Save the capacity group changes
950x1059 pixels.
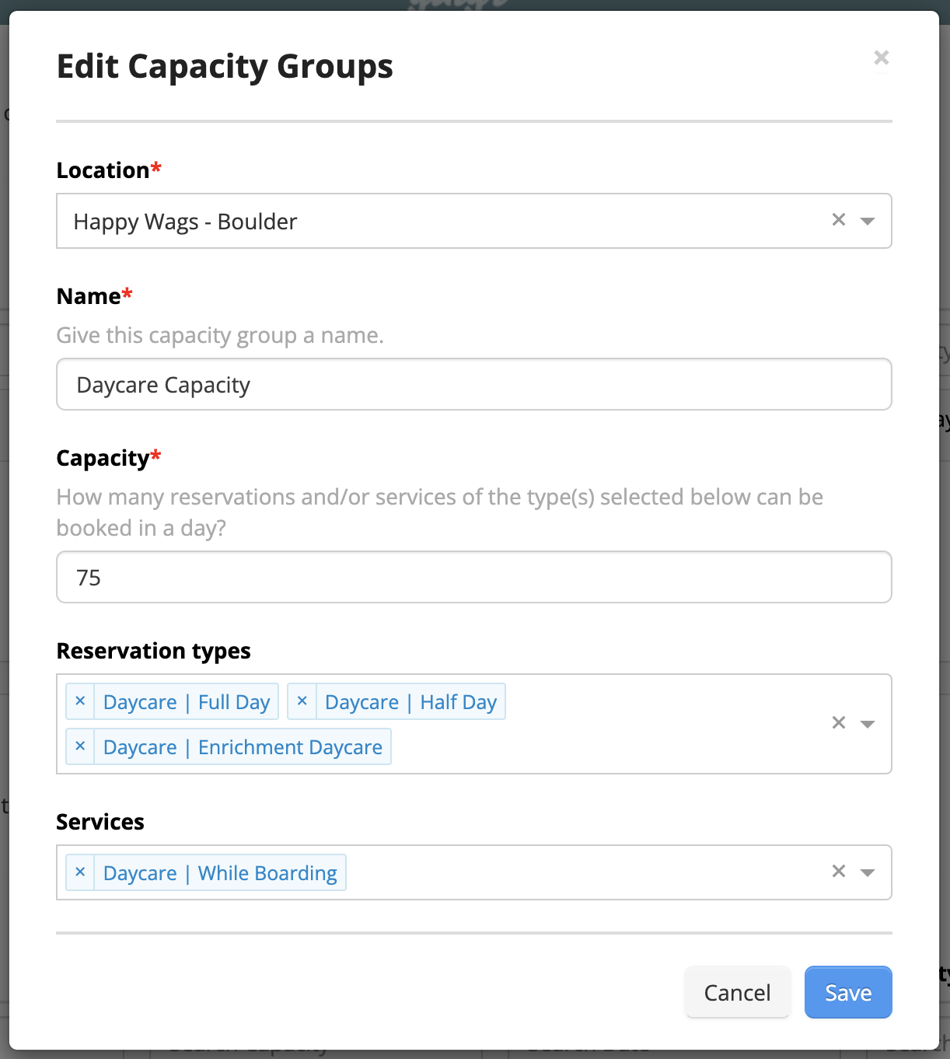[848, 992]
